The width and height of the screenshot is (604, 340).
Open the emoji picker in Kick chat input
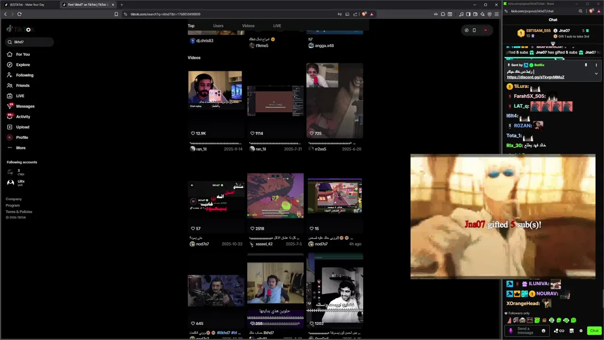click(544, 331)
